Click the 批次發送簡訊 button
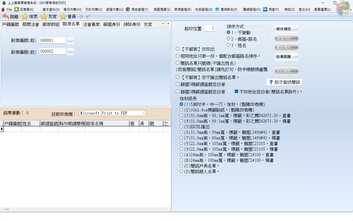The width and height of the screenshot is (353, 221). coord(284,82)
